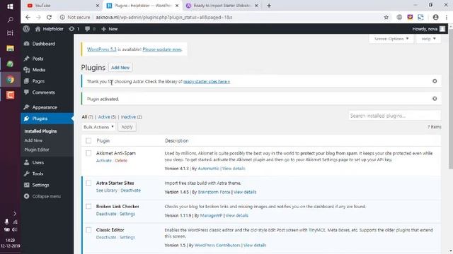Open the Bulk Actions dropdown
This screenshot has height=254, width=453.
98,127
